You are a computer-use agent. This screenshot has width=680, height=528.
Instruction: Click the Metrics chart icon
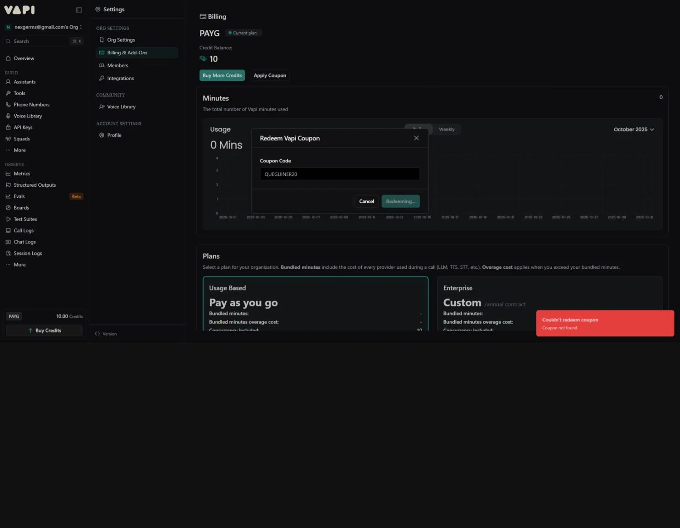[8, 174]
